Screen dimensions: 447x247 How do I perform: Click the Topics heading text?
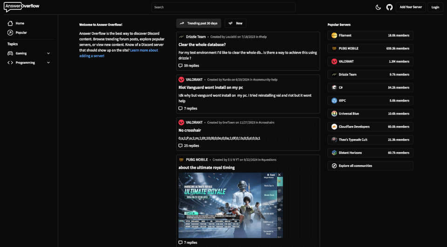click(13, 44)
